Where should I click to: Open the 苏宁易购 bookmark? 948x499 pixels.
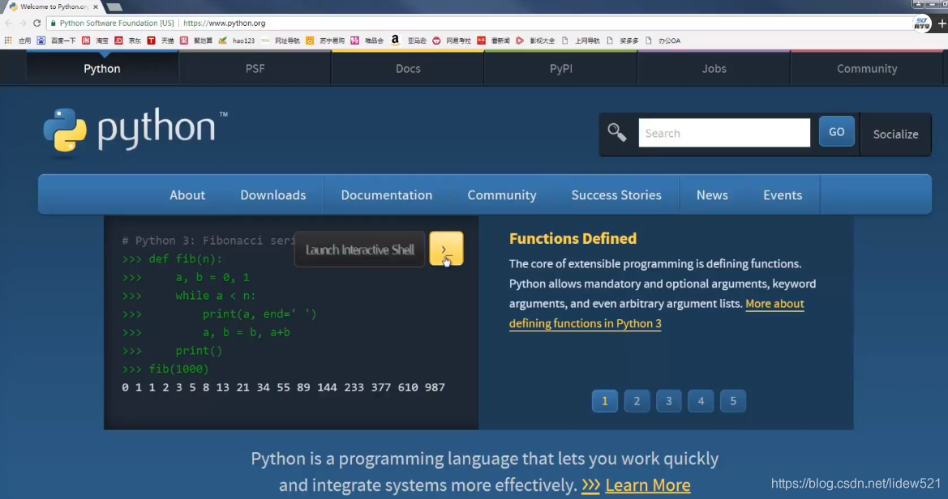[x=324, y=41]
